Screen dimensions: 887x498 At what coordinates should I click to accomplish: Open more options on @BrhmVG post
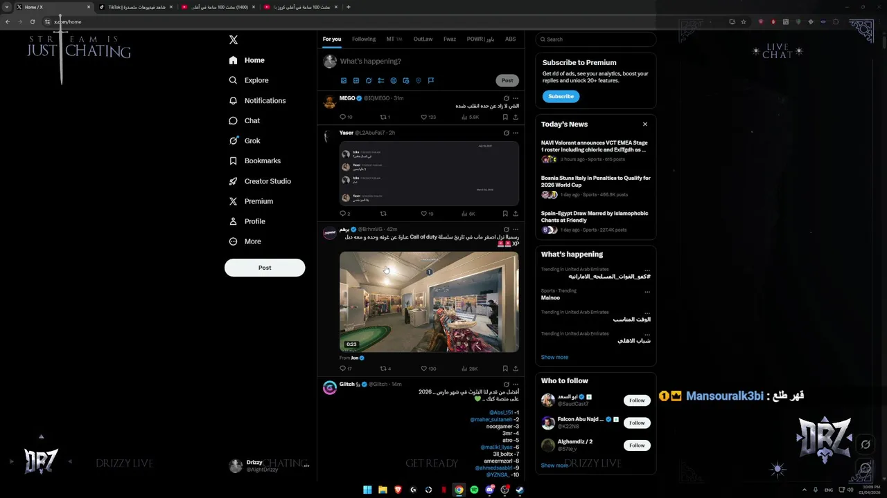click(516, 230)
